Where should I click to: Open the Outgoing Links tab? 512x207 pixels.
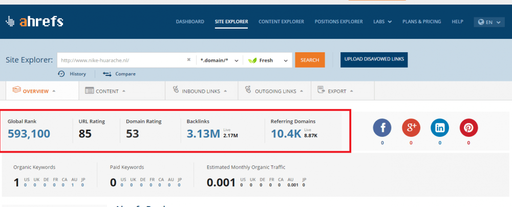274,91
